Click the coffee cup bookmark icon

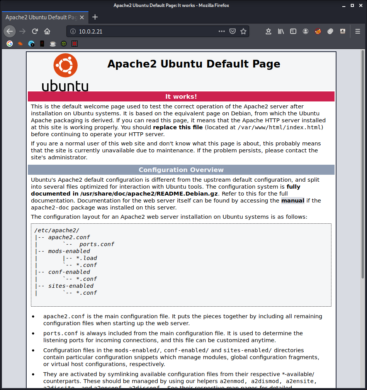(53, 44)
